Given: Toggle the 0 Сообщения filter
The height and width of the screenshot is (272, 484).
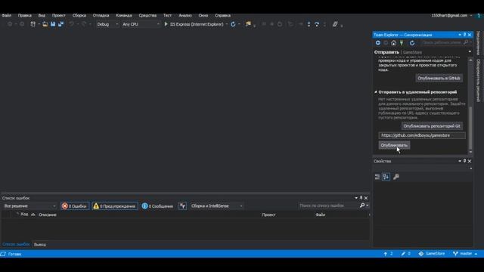Looking at the screenshot, I should (157, 206).
